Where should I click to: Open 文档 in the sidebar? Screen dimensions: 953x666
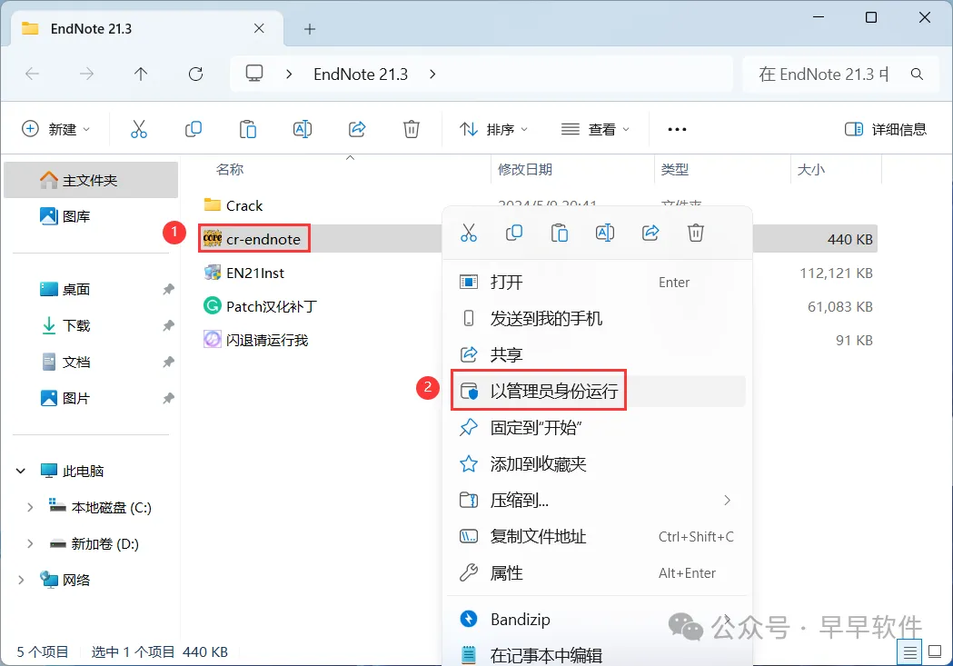(91, 363)
